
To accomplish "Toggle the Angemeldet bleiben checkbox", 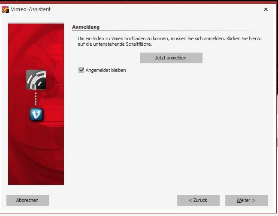I will [x=81, y=70].
